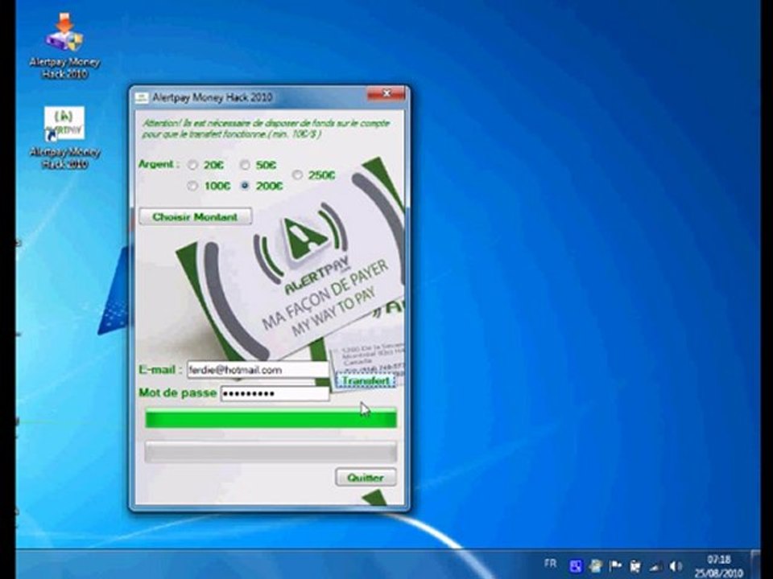Viewport: 773px width, 579px height.
Task: Click the Choisir Montant button
Action: coord(195,216)
